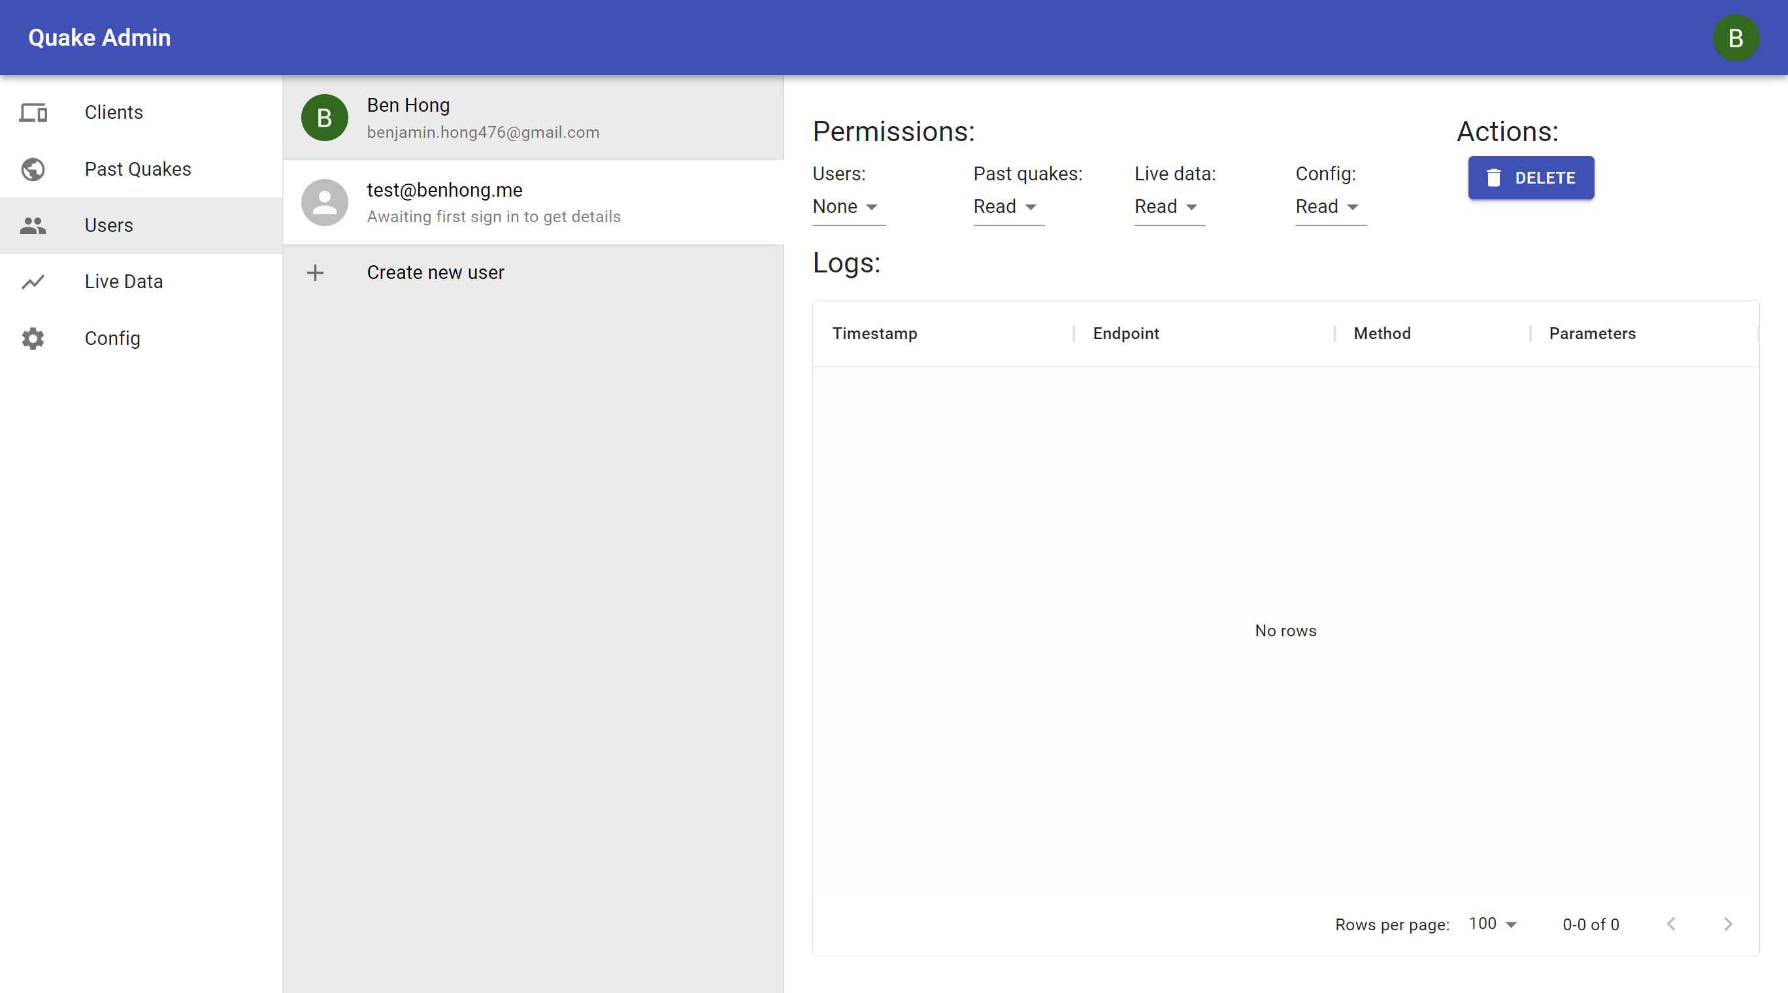Click the Past Quakes globe icon
Screen dimensions: 1788x993
[33, 169]
